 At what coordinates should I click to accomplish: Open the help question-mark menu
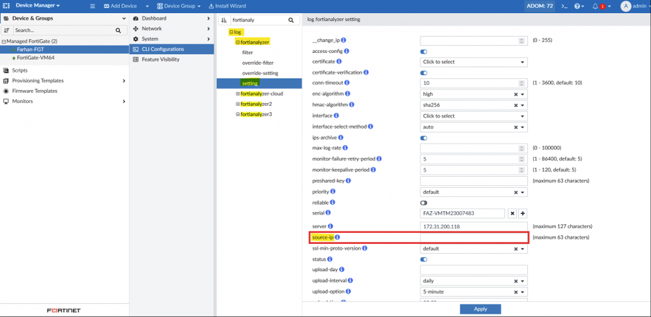(x=579, y=7)
